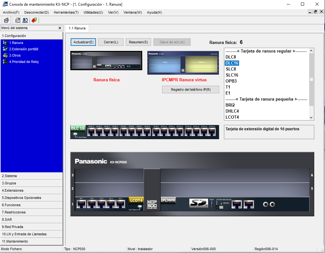Screen dimensions: 325x253
Task: Open the Desconectar(D) menu
Action: 36,12
